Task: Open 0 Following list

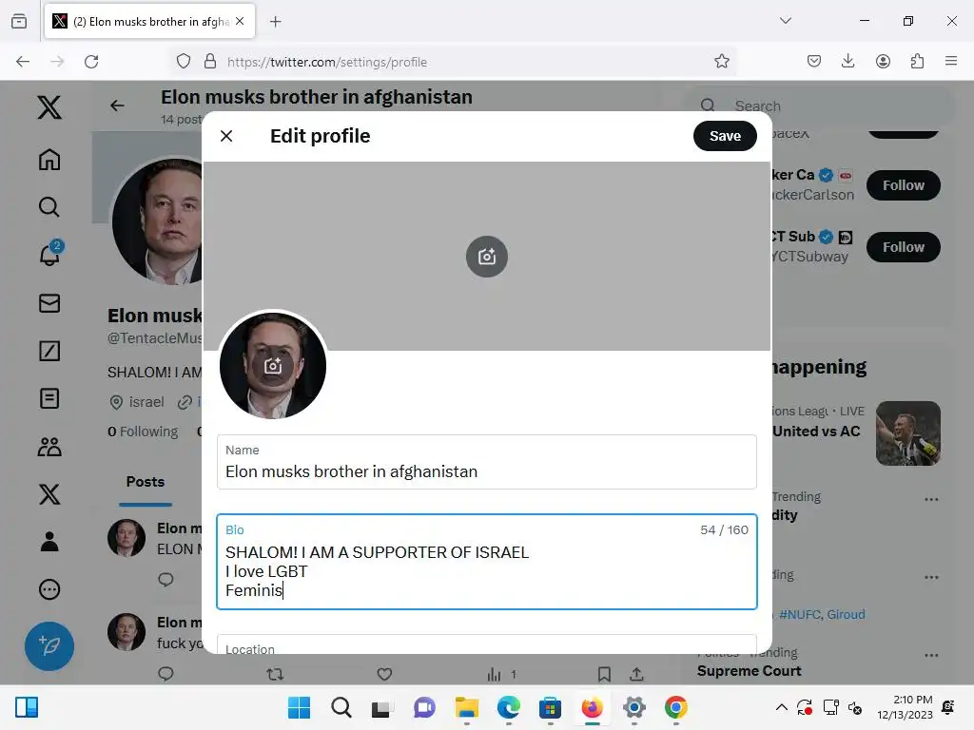Action: [143, 432]
